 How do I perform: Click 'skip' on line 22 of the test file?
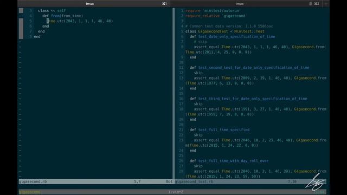click(x=198, y=135)
